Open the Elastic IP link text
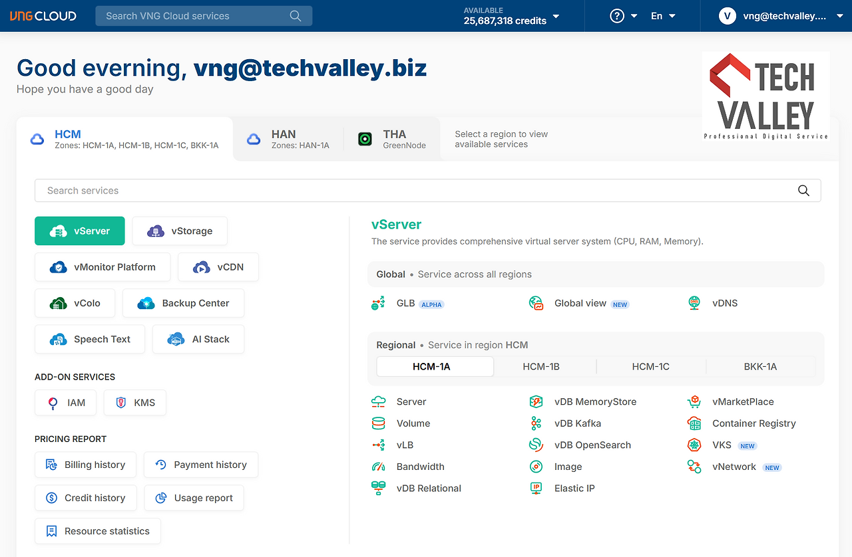This screenshot has height=557, width=852. (574, 489)
